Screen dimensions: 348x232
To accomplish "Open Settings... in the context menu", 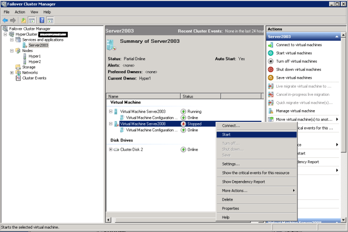I will point(231,164).
